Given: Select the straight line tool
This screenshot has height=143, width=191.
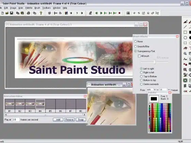Looking at the screenshot, I should [185, 27].
